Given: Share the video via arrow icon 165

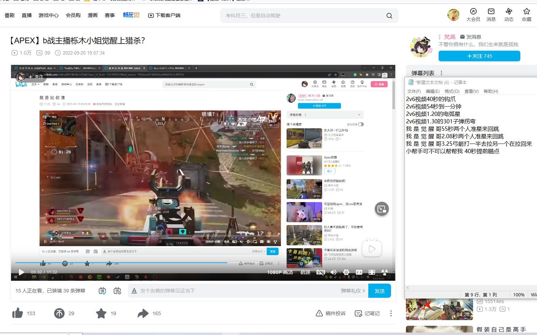Looking at the screenshot, I should click(143, 313).
